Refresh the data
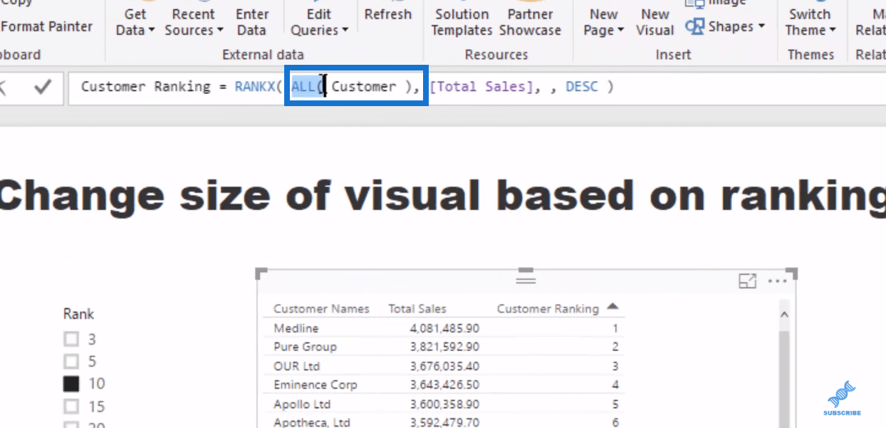This screenshot has height=428, width=886. tap(388, 14)
